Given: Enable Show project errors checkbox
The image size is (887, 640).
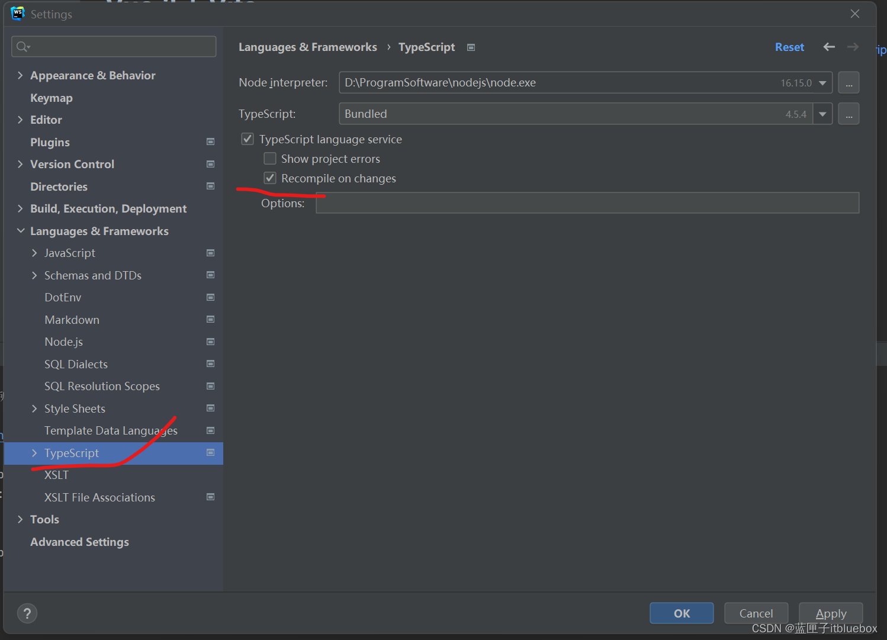Looking at the screenshot, I should click(270, 159).
